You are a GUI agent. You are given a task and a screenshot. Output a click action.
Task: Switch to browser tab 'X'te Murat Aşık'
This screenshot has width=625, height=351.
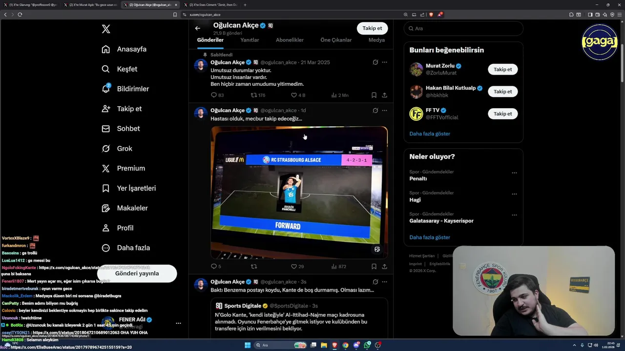point(91,5)
